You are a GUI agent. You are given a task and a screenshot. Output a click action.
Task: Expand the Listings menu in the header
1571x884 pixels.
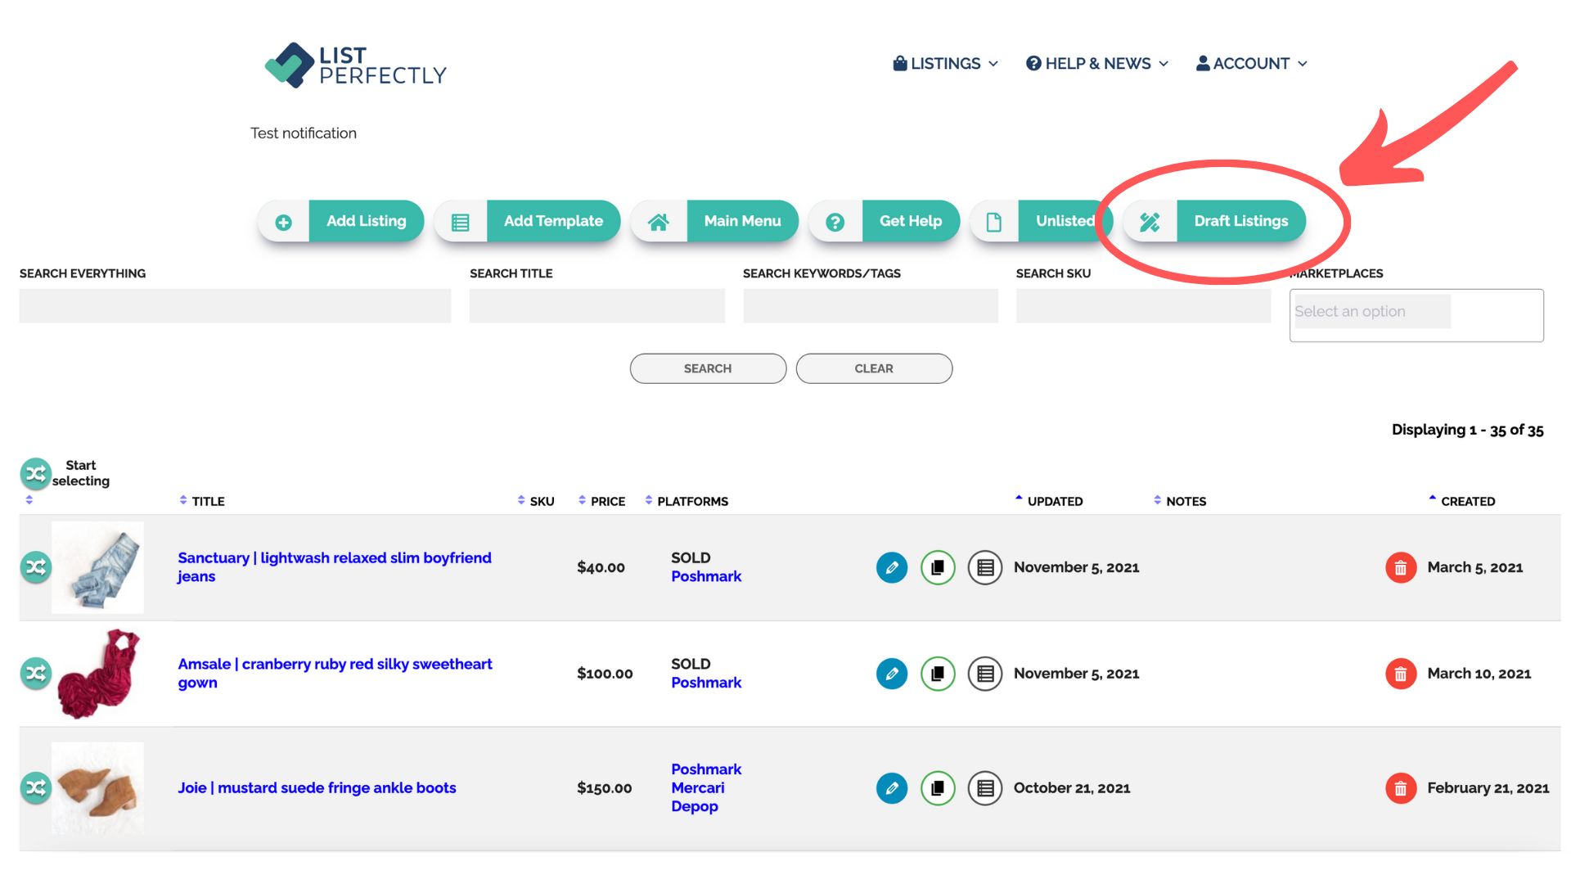click(x=945, y=64)
